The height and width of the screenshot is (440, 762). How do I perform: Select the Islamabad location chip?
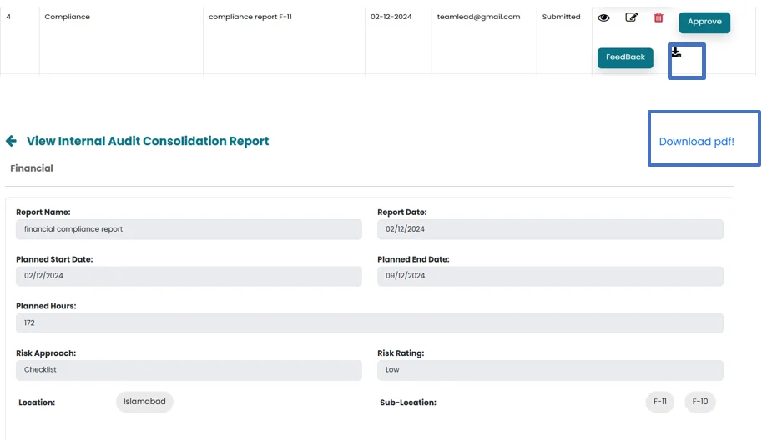point(144,402)
